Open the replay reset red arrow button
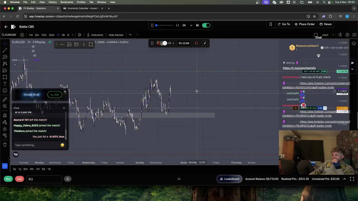 196,43
